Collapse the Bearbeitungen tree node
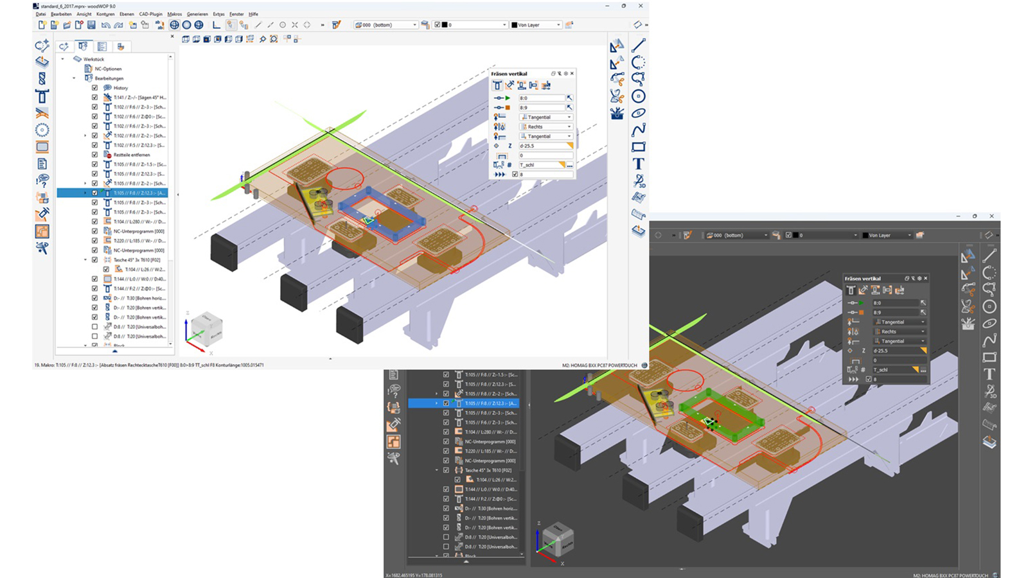The width and height of the screenshot is (1028, 578). point(74,78)
